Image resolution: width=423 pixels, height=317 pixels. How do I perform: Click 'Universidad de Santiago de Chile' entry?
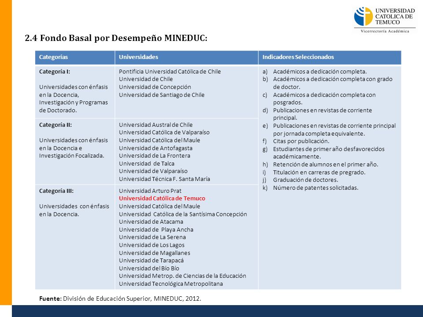pyautogui.click(x=162, y=95)
